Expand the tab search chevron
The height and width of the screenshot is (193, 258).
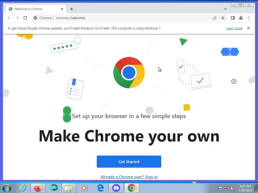(x=225, y=9)
